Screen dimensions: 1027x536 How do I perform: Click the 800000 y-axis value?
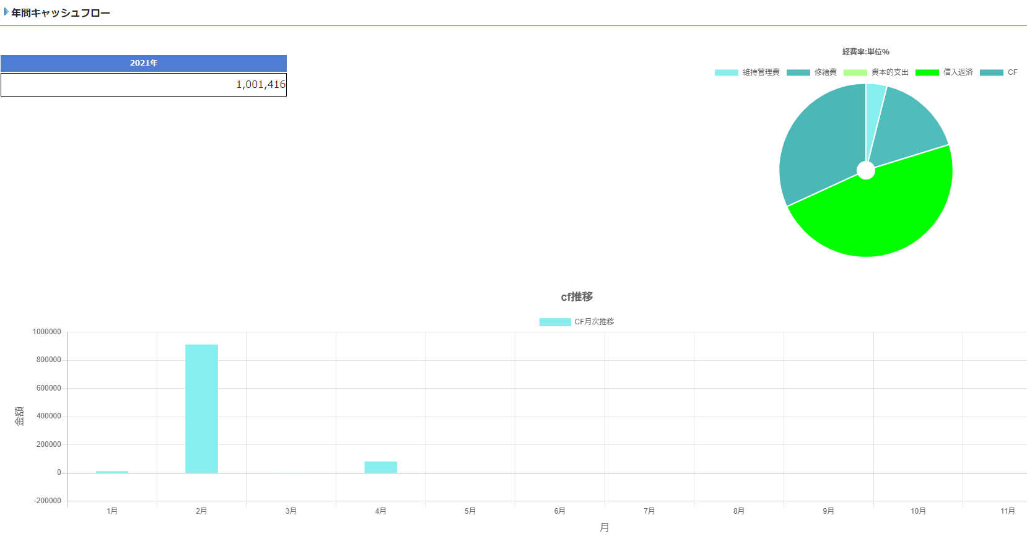click(49, 360)
